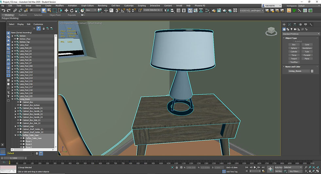Switch to the Hierarchy panel icon
The height and width of the screenshot is (174, 321).
(x=295, y=24)
